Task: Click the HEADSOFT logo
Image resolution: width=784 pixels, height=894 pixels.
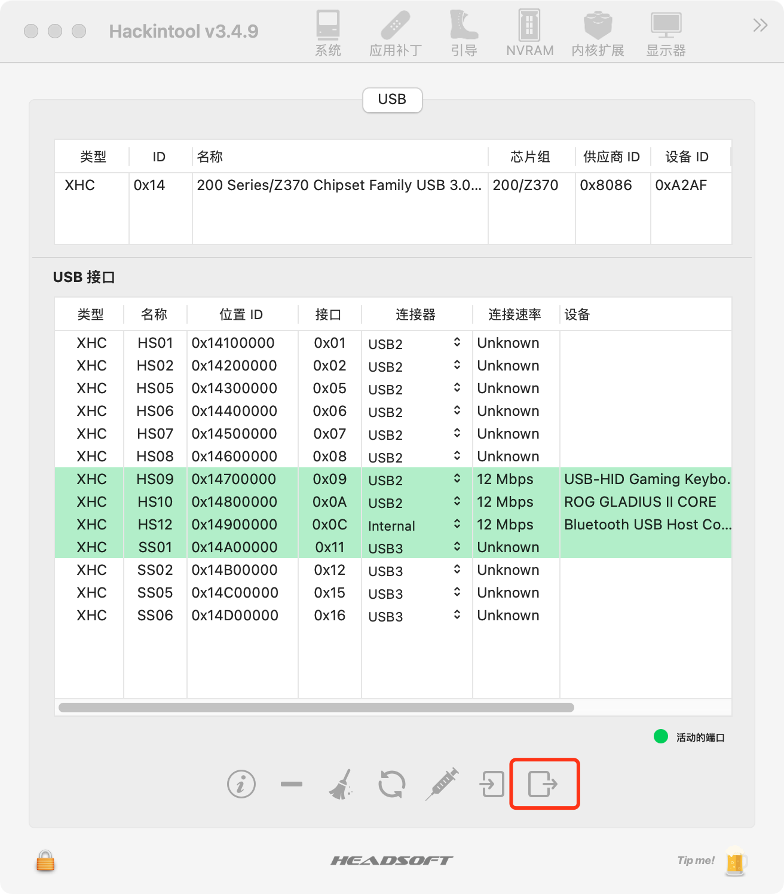Action: coord(392,861)
